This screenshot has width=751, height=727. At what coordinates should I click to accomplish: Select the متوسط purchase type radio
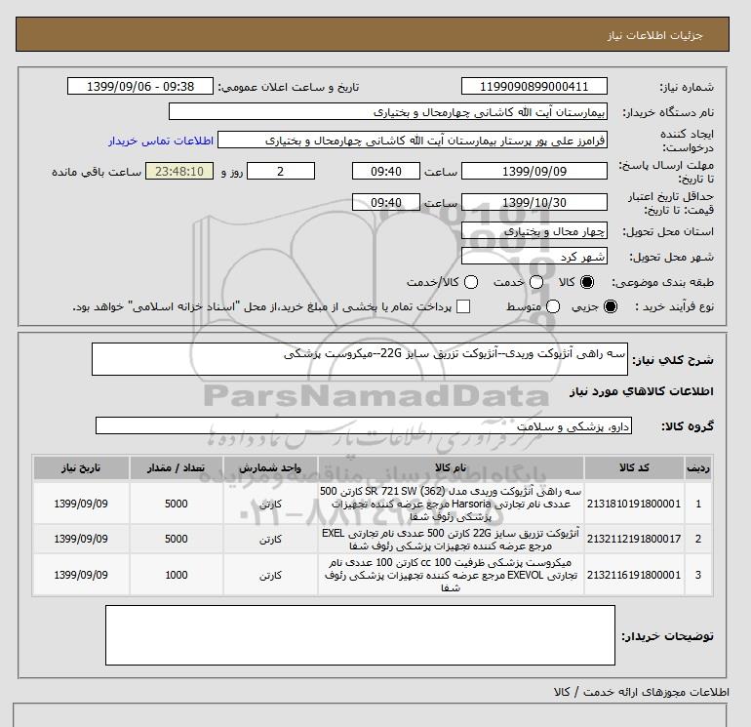[x=553, y=306]
